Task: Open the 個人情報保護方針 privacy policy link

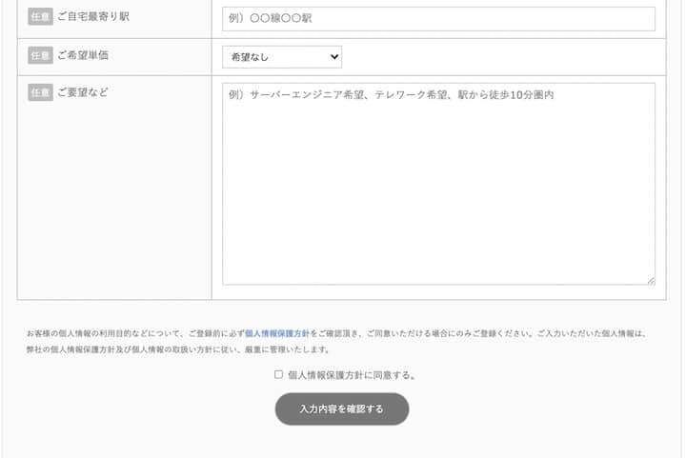Action: pos(276,334)
